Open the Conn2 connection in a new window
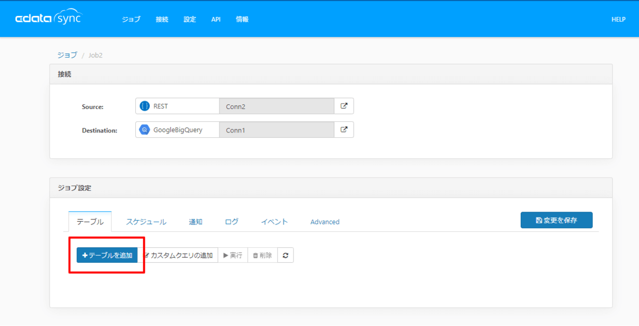 tap(344, 106)
